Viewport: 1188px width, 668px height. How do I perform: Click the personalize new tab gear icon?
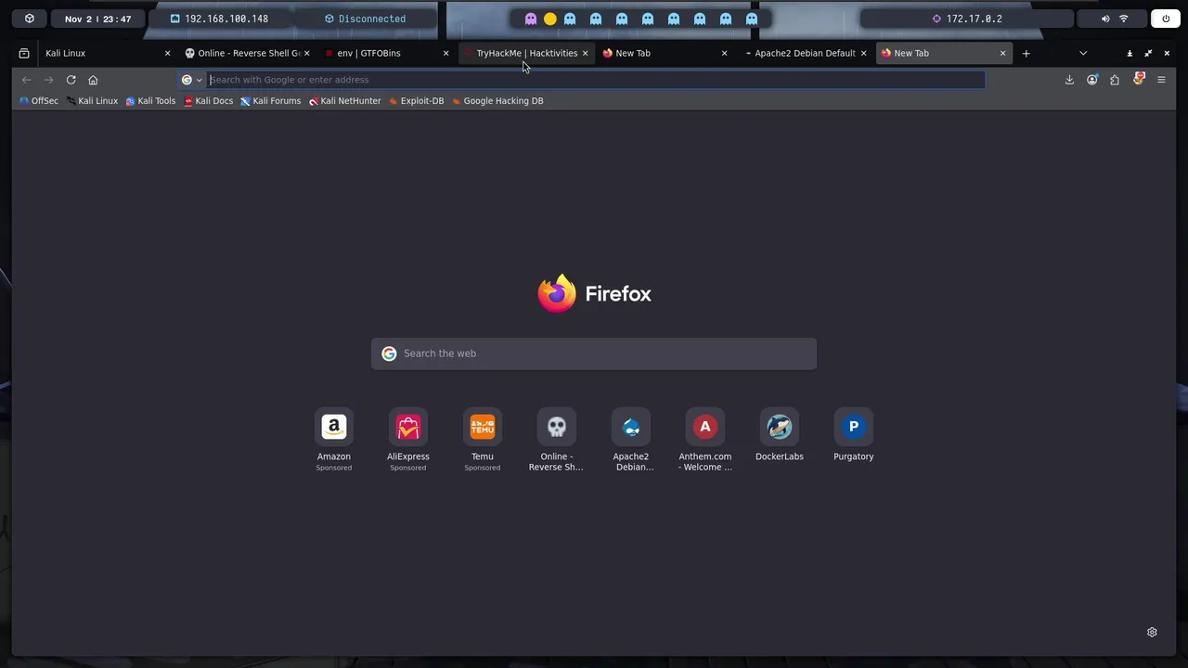pyautogui.click(x=1152, y=632)
